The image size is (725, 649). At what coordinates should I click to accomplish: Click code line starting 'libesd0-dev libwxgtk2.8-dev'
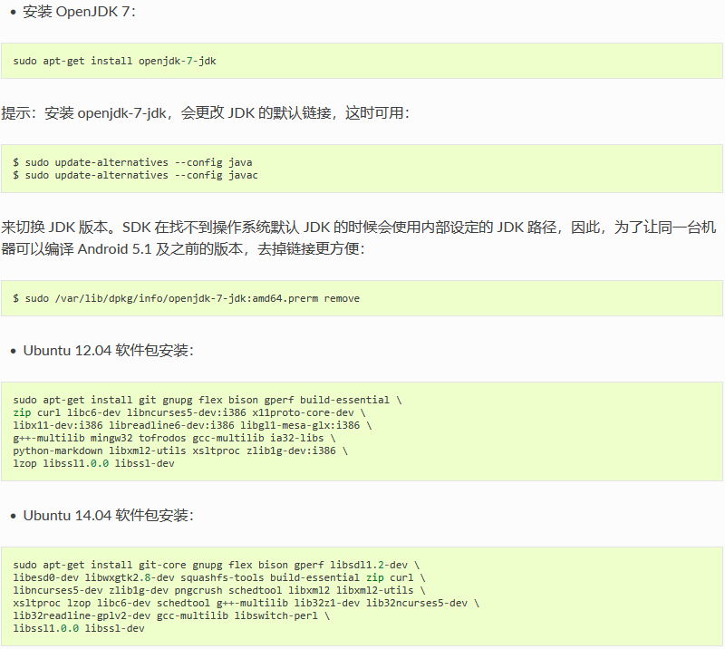tap(219, 577)
